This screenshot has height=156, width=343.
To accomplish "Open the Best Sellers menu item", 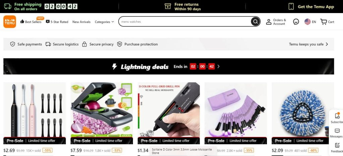I will [x=31, y=22].
